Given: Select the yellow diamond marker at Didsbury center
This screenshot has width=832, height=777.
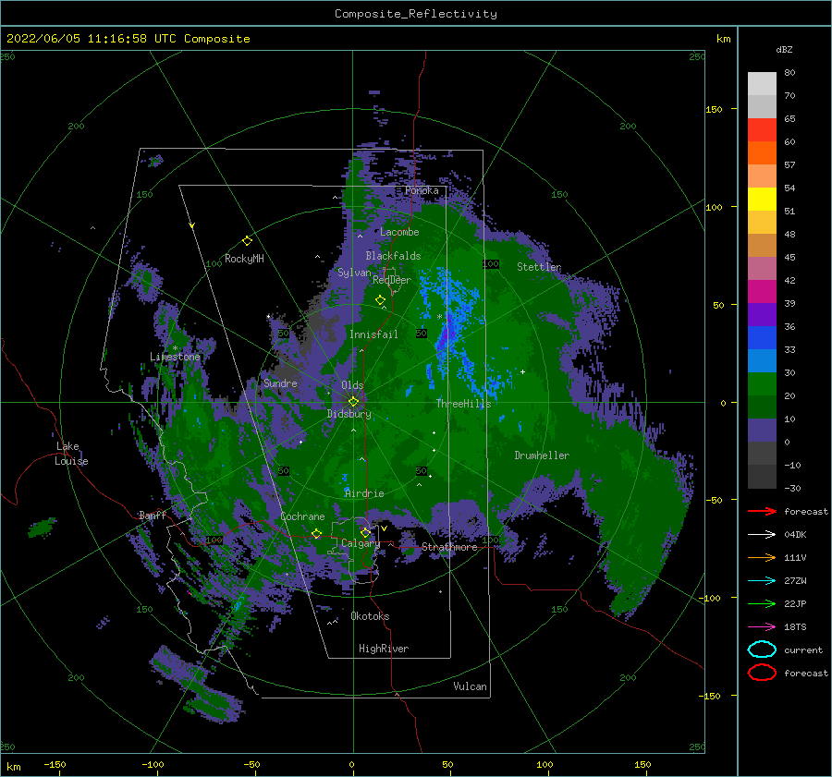Looking at the screenshot, I should coord(353,402).
